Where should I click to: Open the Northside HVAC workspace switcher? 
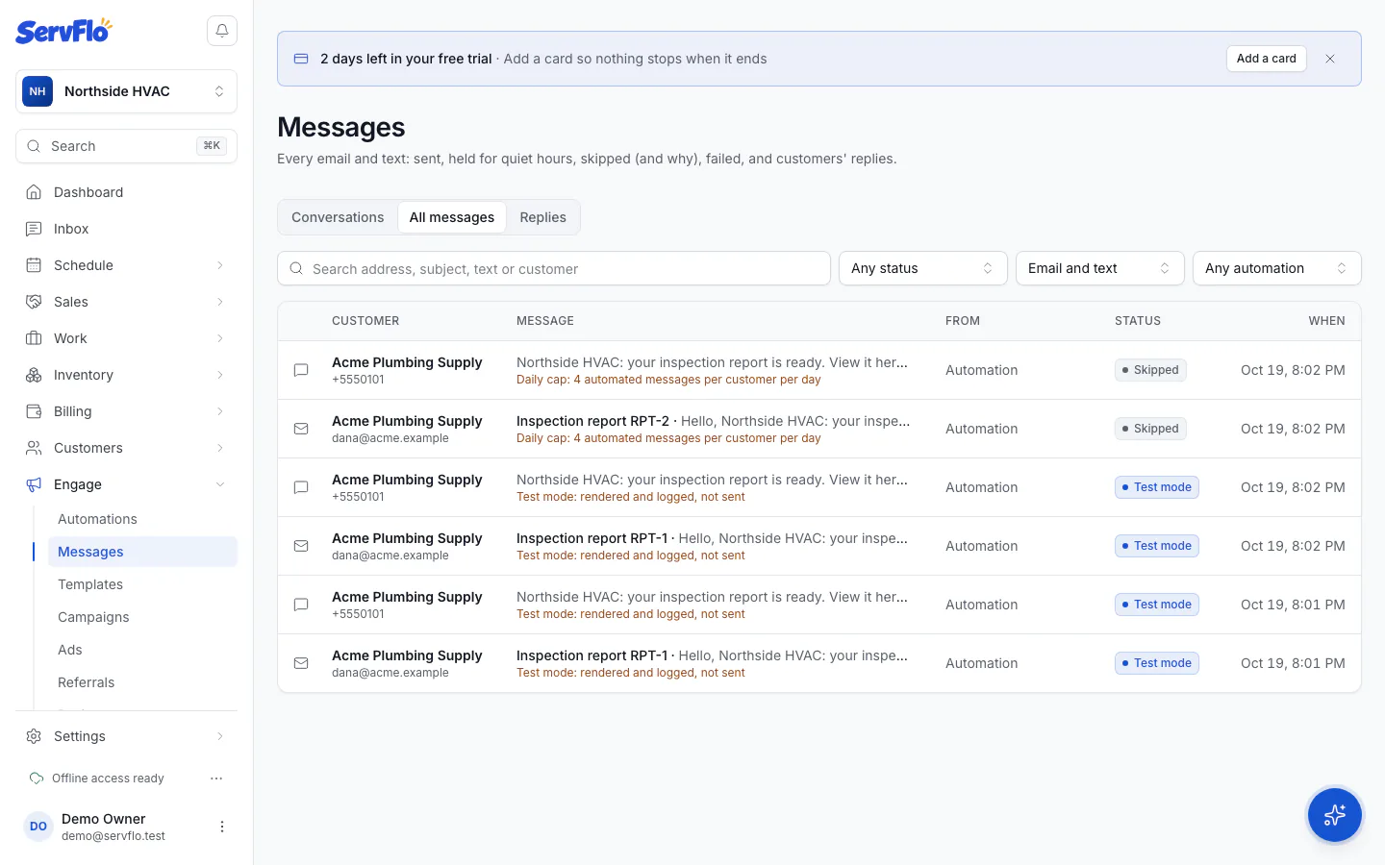tap(126, 91)
